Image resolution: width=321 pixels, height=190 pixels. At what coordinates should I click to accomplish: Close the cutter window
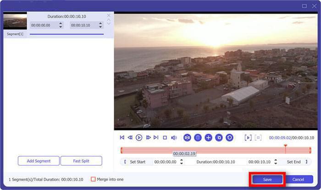[314, 6]
